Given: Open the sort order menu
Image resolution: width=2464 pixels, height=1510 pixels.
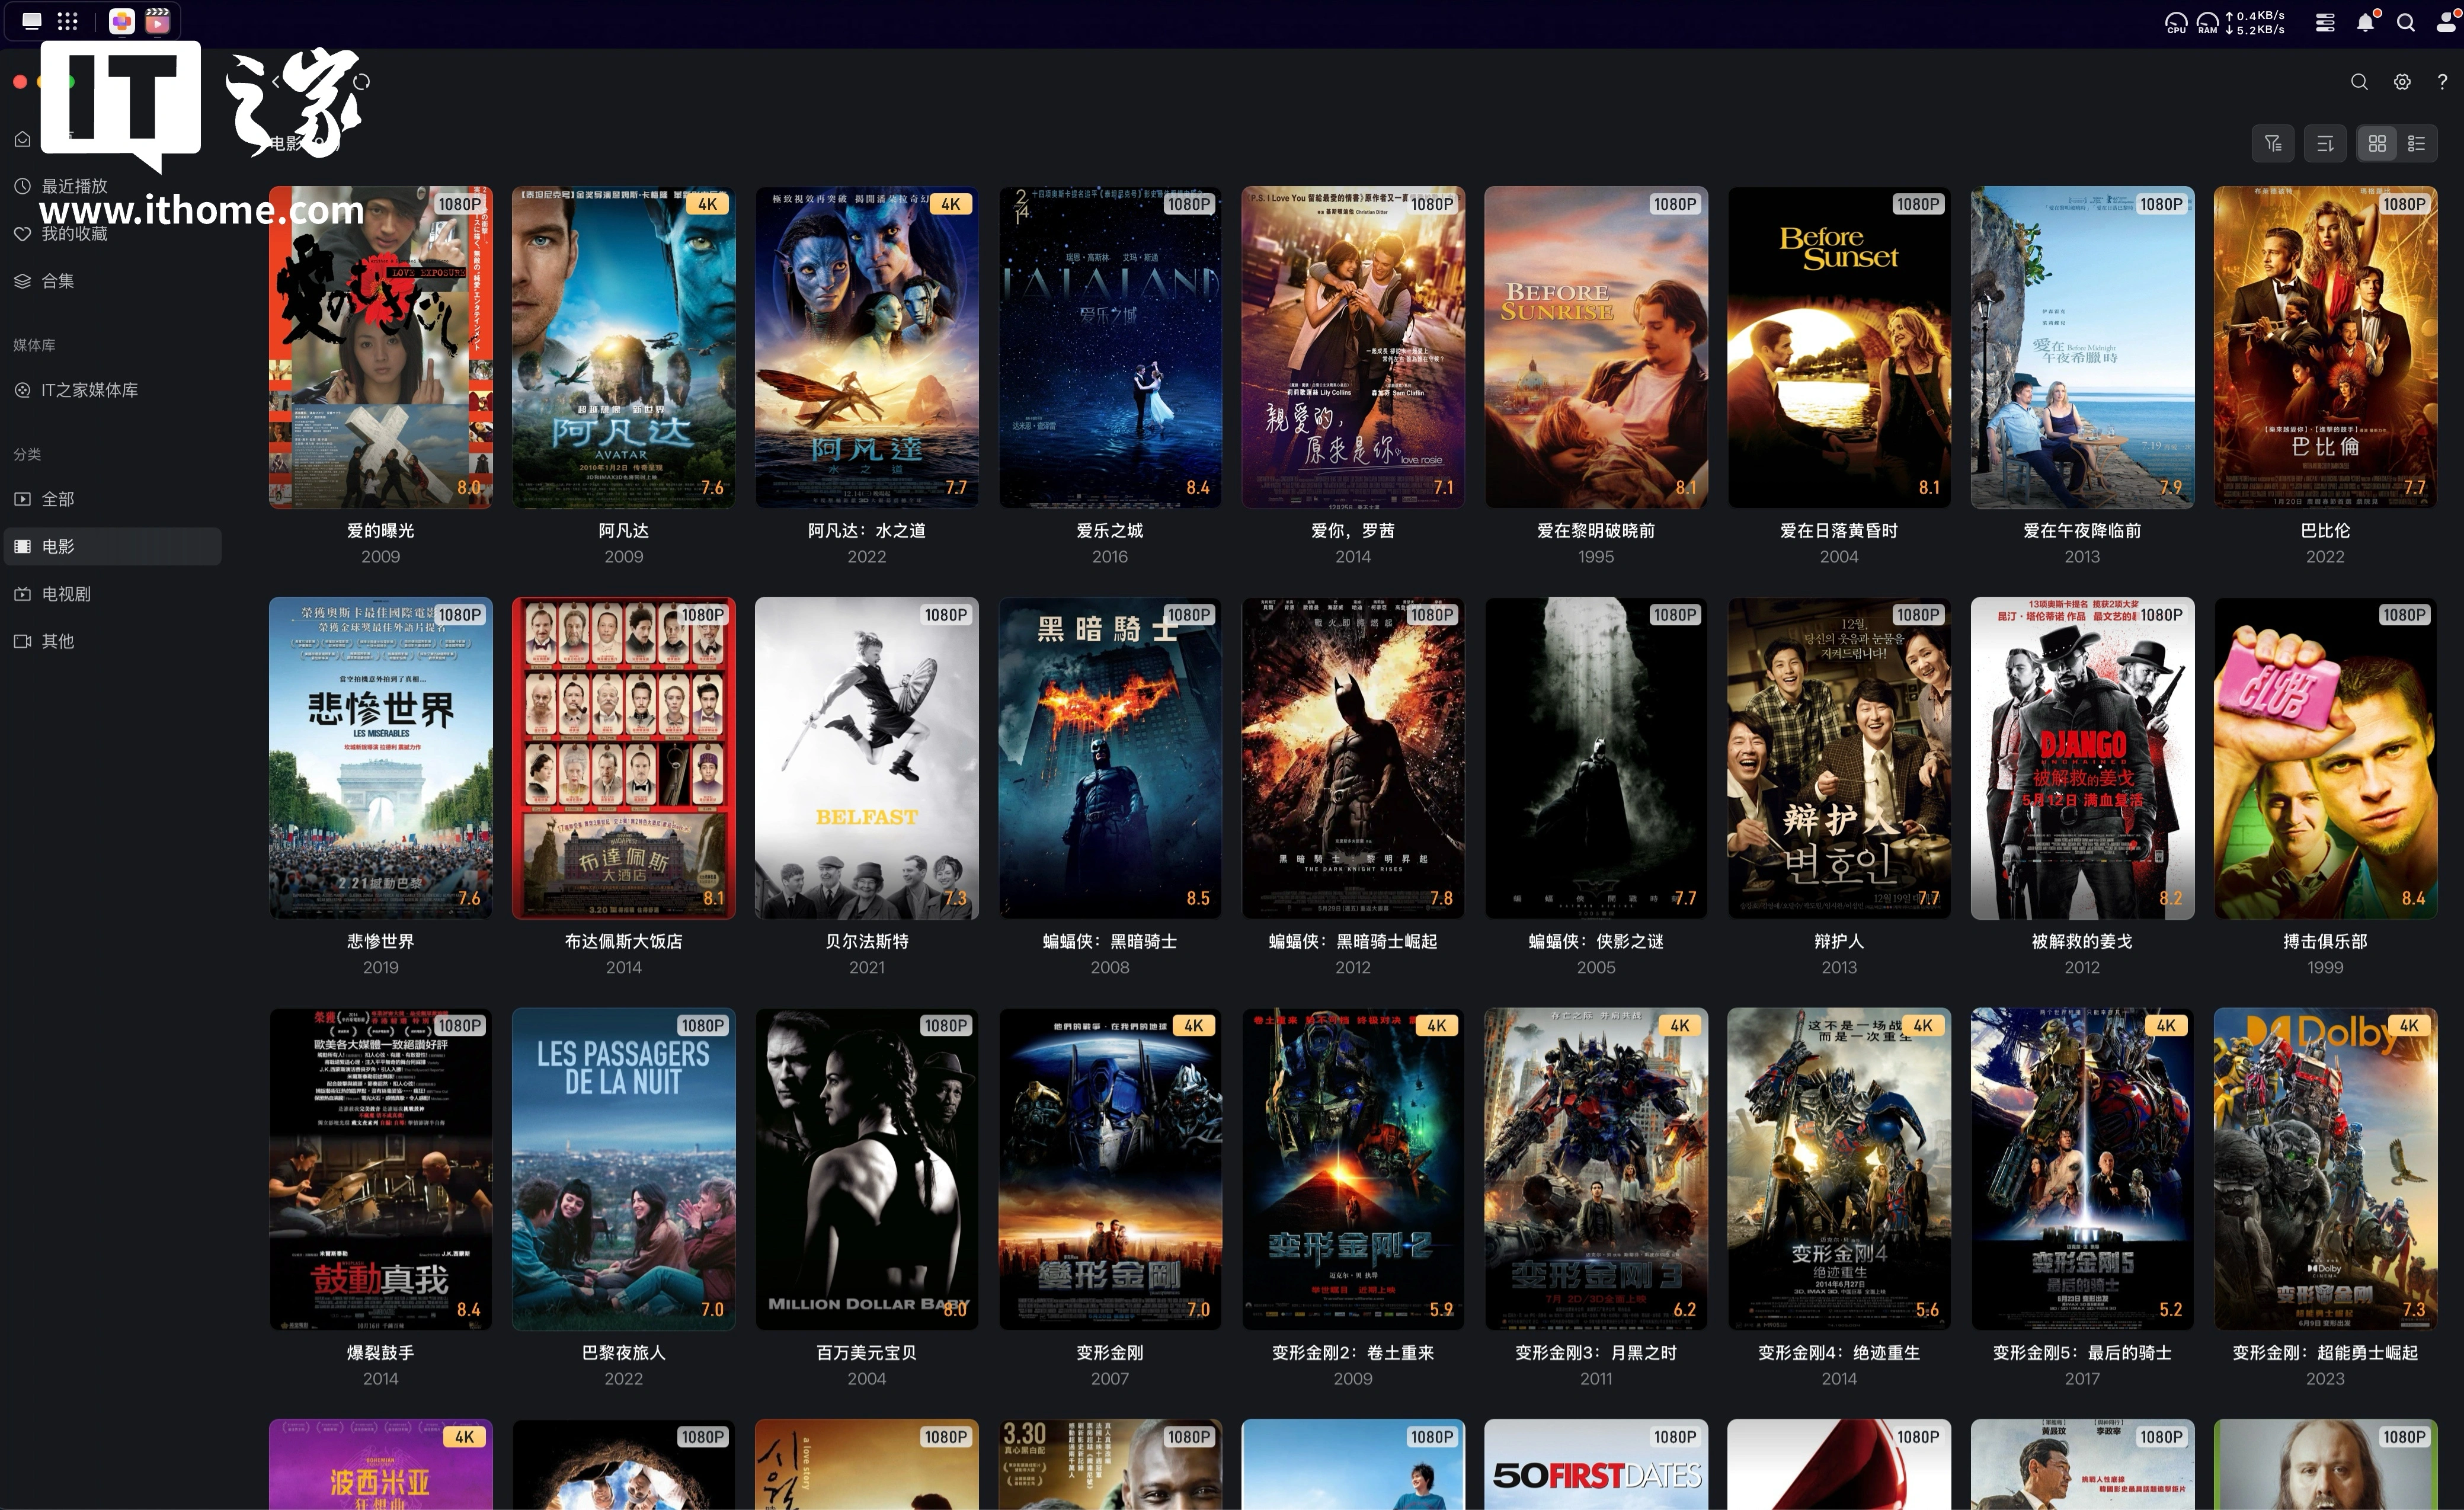Looking at the screenshot, I should pos(2325,144).
